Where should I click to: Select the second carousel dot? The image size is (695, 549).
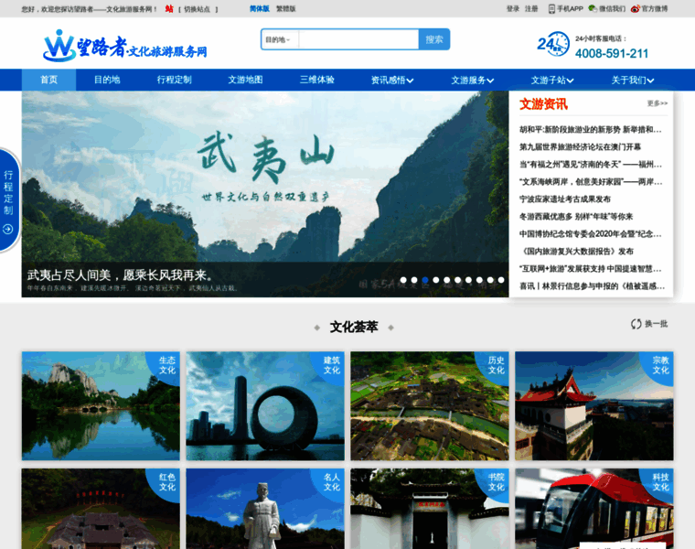(414, 280)
